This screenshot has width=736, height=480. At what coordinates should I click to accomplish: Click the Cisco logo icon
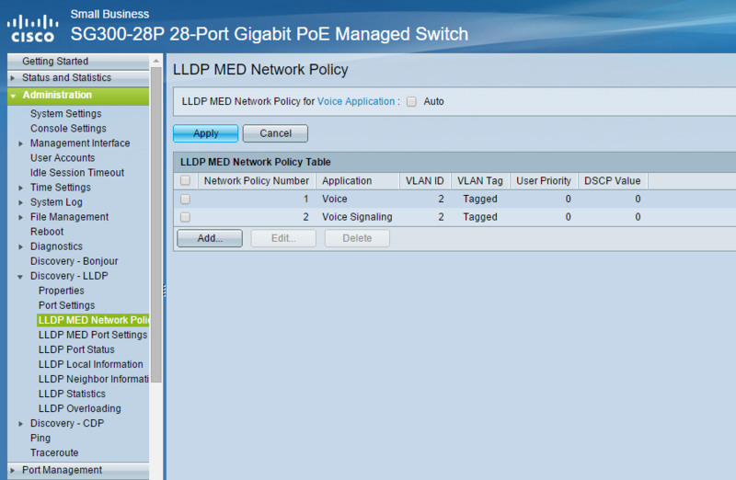pyautogui.click(x=33, y=28)
